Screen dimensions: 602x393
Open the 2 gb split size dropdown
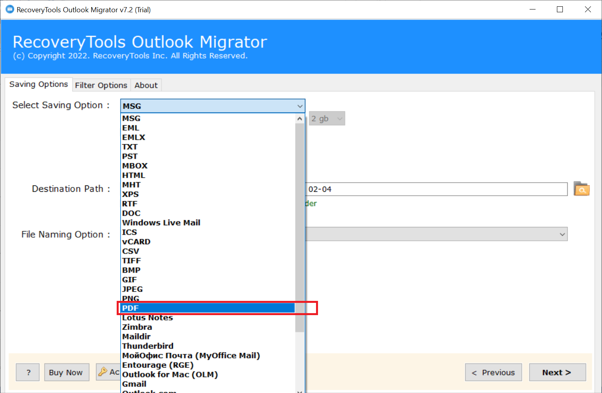[327, 119]
